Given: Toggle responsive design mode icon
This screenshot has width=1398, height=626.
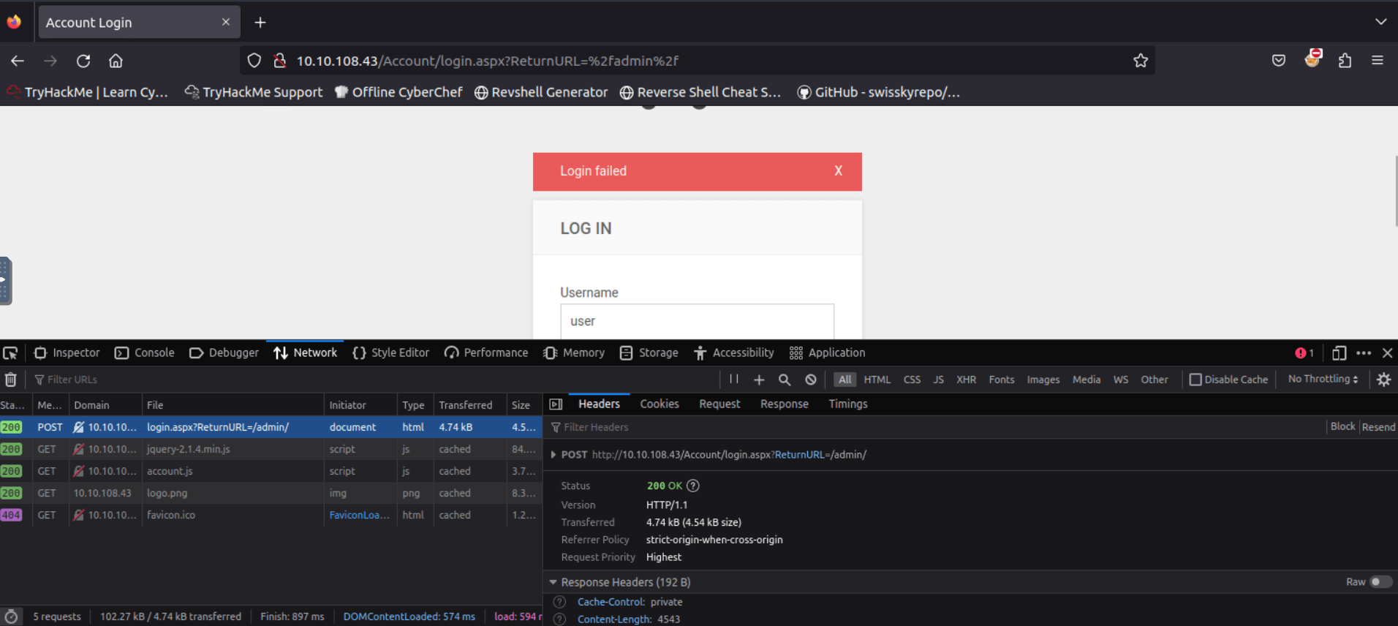Looking at the screenshot, I should (x=1339, y=353).
